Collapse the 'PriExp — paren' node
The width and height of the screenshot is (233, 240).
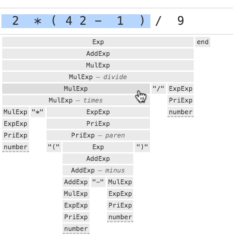pyautogui.click(x=98, y=135)
